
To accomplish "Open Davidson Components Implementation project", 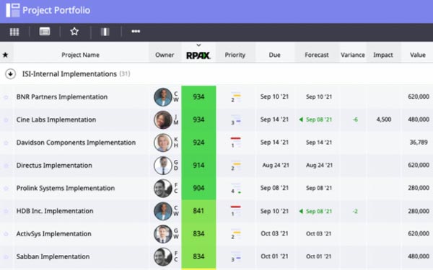I will tap(76, 143).
